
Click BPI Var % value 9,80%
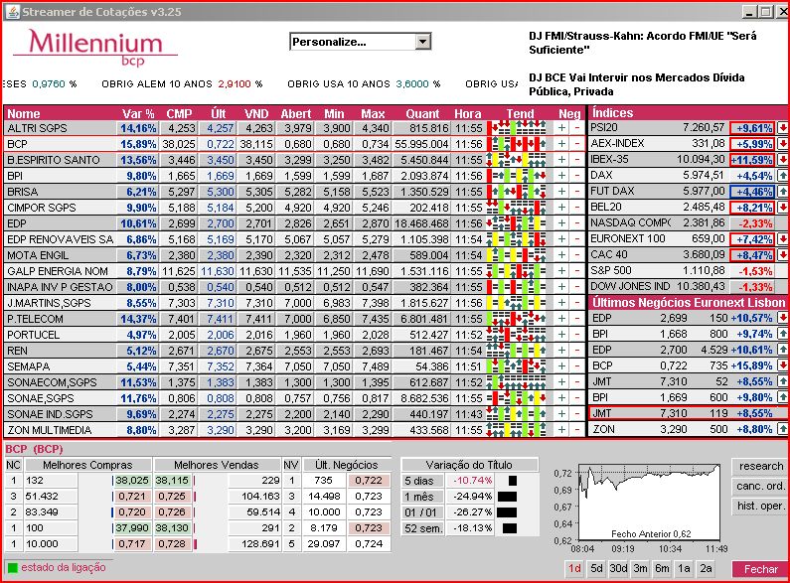141,176
